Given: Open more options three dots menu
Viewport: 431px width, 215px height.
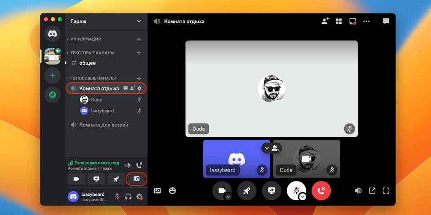Looking at the screenshot, I should (366, 21).
